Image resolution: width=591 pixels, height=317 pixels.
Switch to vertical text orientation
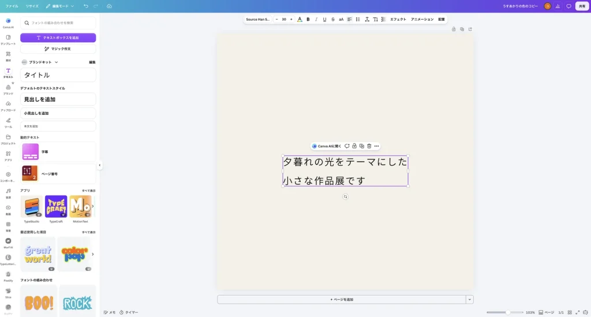pos(375,19)
